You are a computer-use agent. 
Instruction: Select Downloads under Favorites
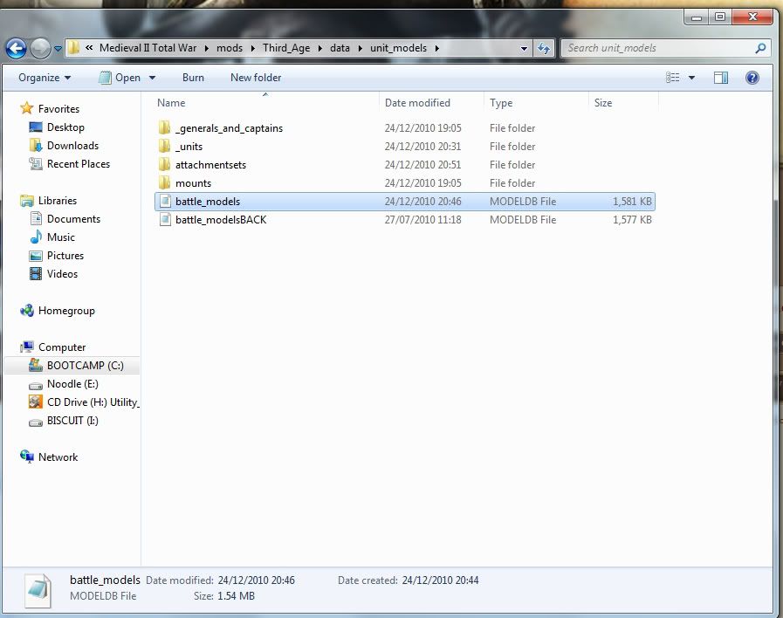(x=72, y=146)
